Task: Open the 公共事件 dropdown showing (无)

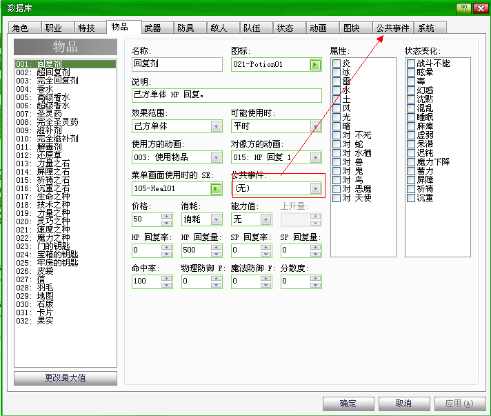Action: (x=315, y=188)
